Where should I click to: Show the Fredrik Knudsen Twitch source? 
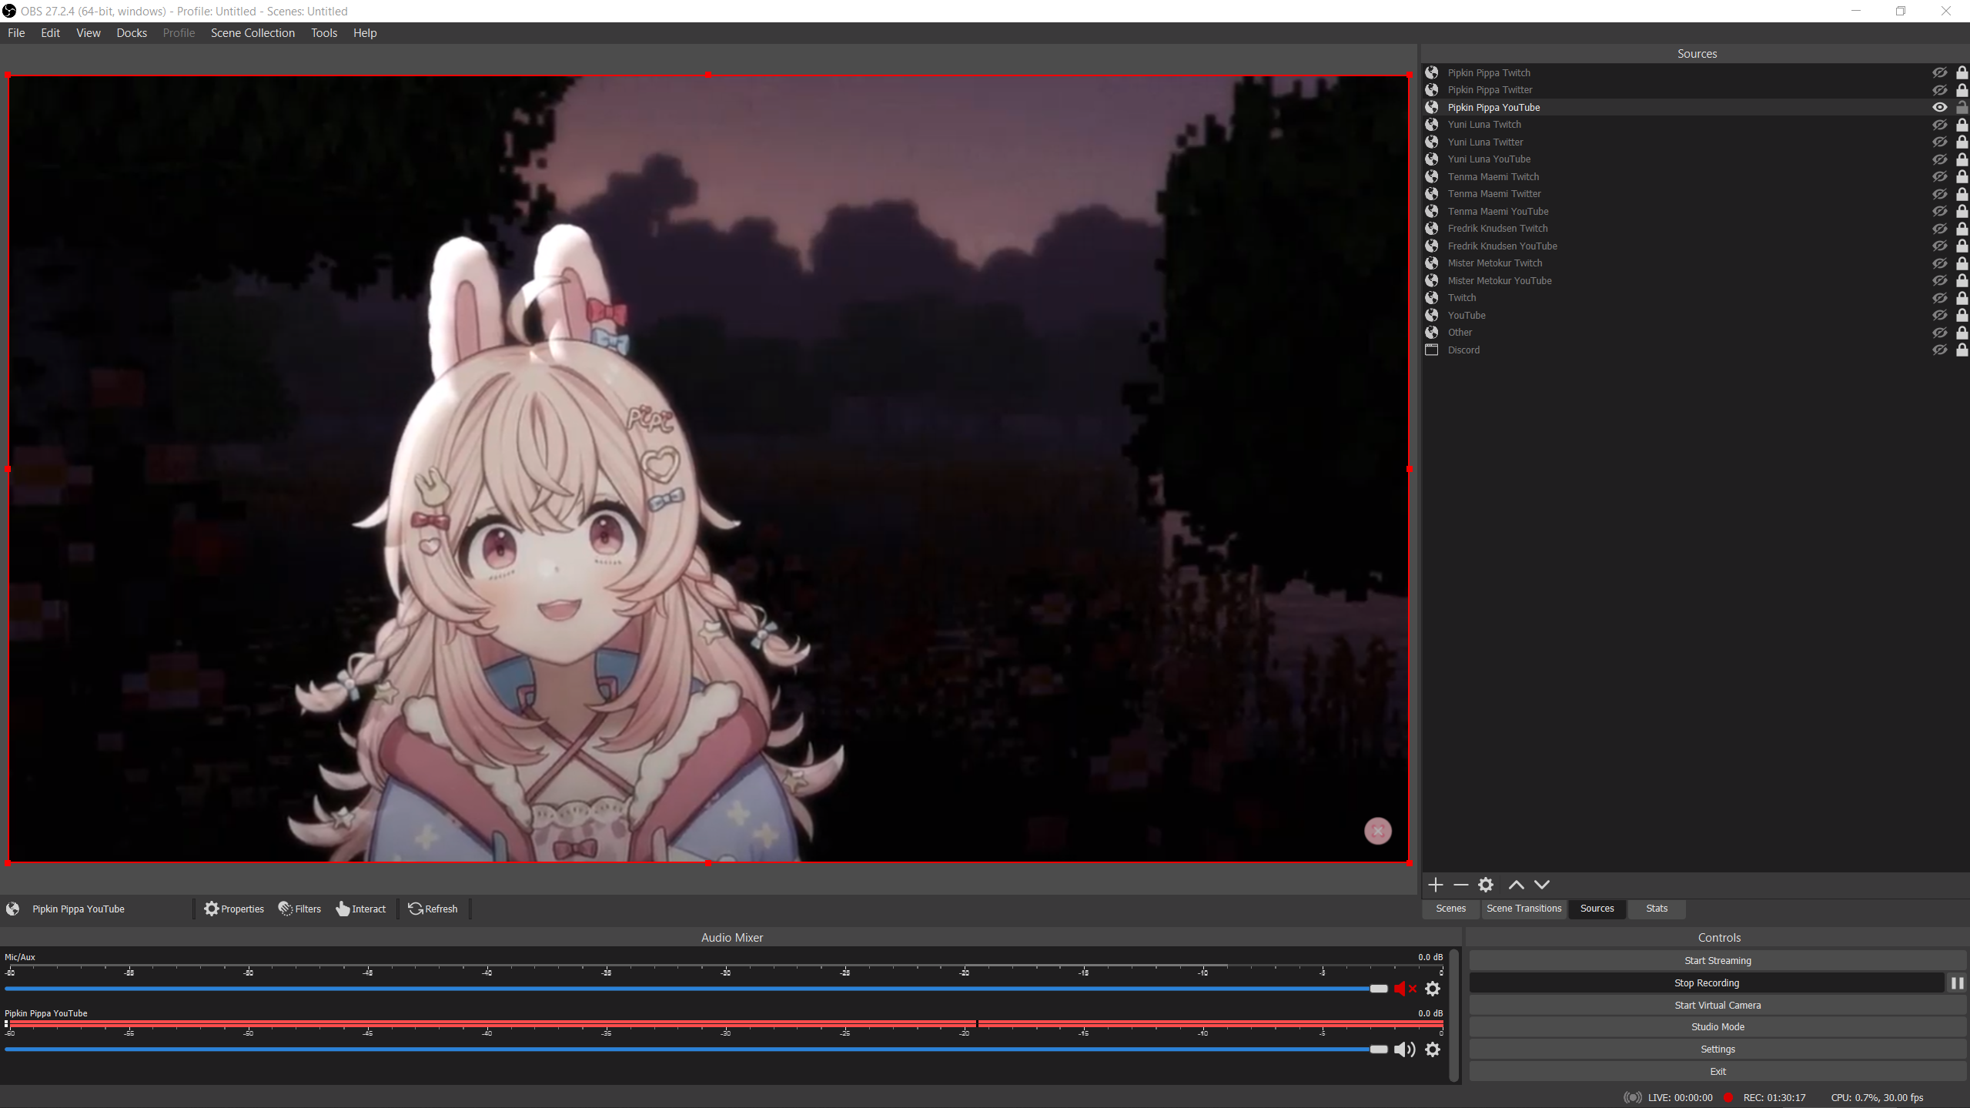(x=1940, y=229)
